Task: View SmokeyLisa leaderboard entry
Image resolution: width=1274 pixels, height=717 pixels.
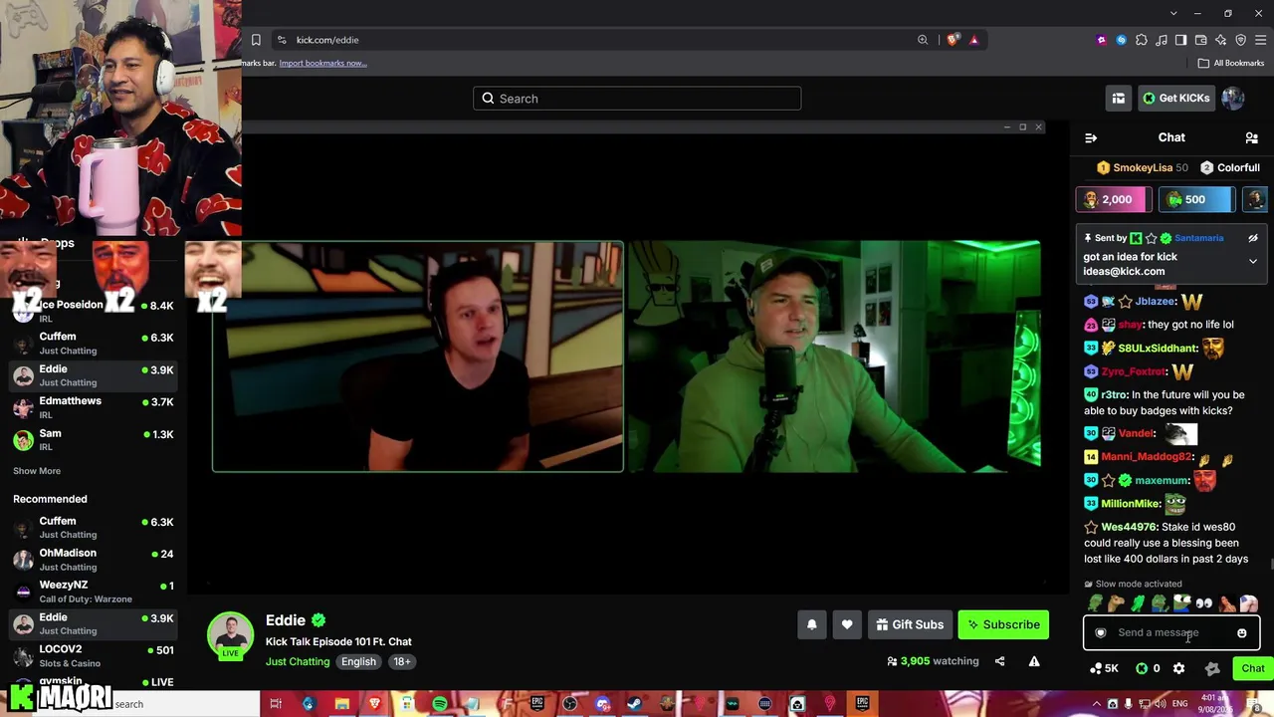Action: point(1143,167)
